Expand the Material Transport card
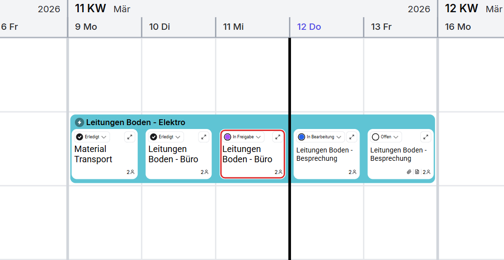Image resolution: width=504 pixels, height=260 pixels. point(130,137)
